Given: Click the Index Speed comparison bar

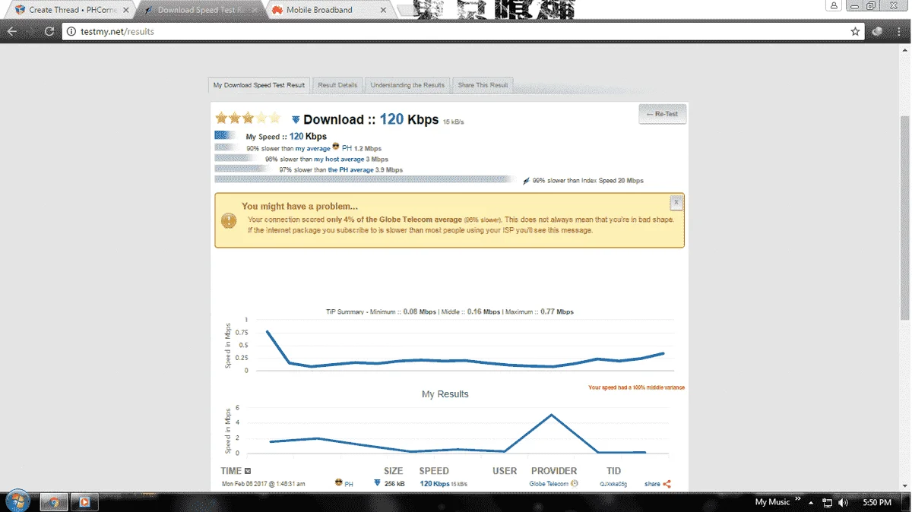Looking at the screenshot, I should point(365,180).
